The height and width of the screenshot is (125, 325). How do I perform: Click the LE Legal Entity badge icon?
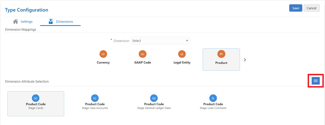tap(182, 54)
